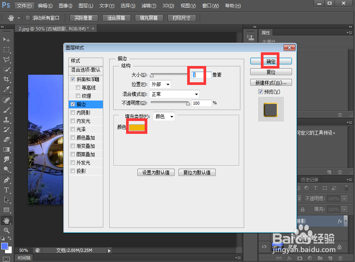Click the 确定 confirm button
This screenshot has width=355, height=262.
coord(271,61)
